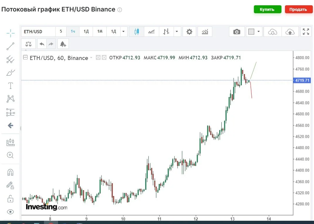The width and height of the screenshot is (314, 224).
Task: Select the first 1Д interval button
Action: tap(86, 31)
